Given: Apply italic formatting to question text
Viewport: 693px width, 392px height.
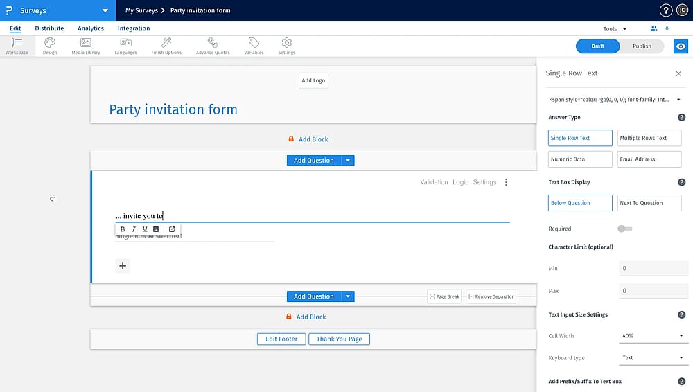Looking at the screenshot, I should pyautogui.click(x=134, y=229).
